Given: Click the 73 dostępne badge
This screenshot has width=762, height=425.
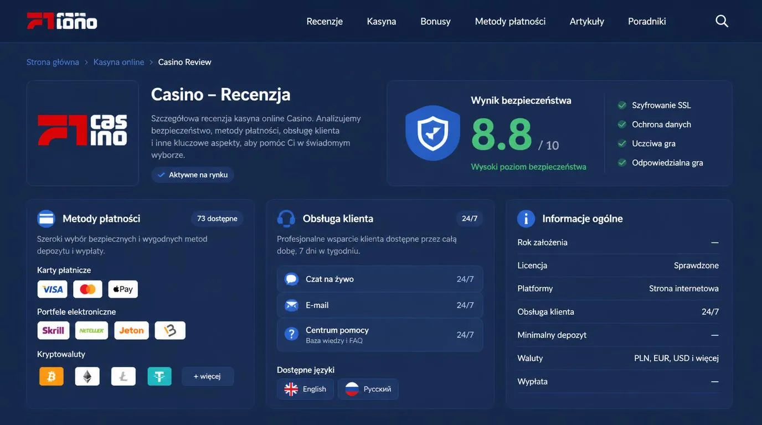Looking at the screenshot, I should click(x=217, y=219).
